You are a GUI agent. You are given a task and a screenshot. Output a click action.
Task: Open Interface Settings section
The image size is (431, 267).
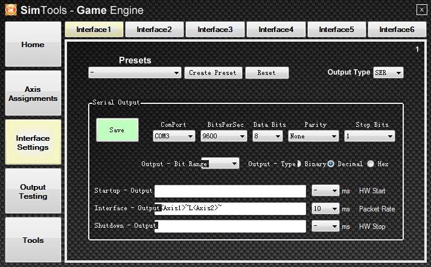coord(33,142)
